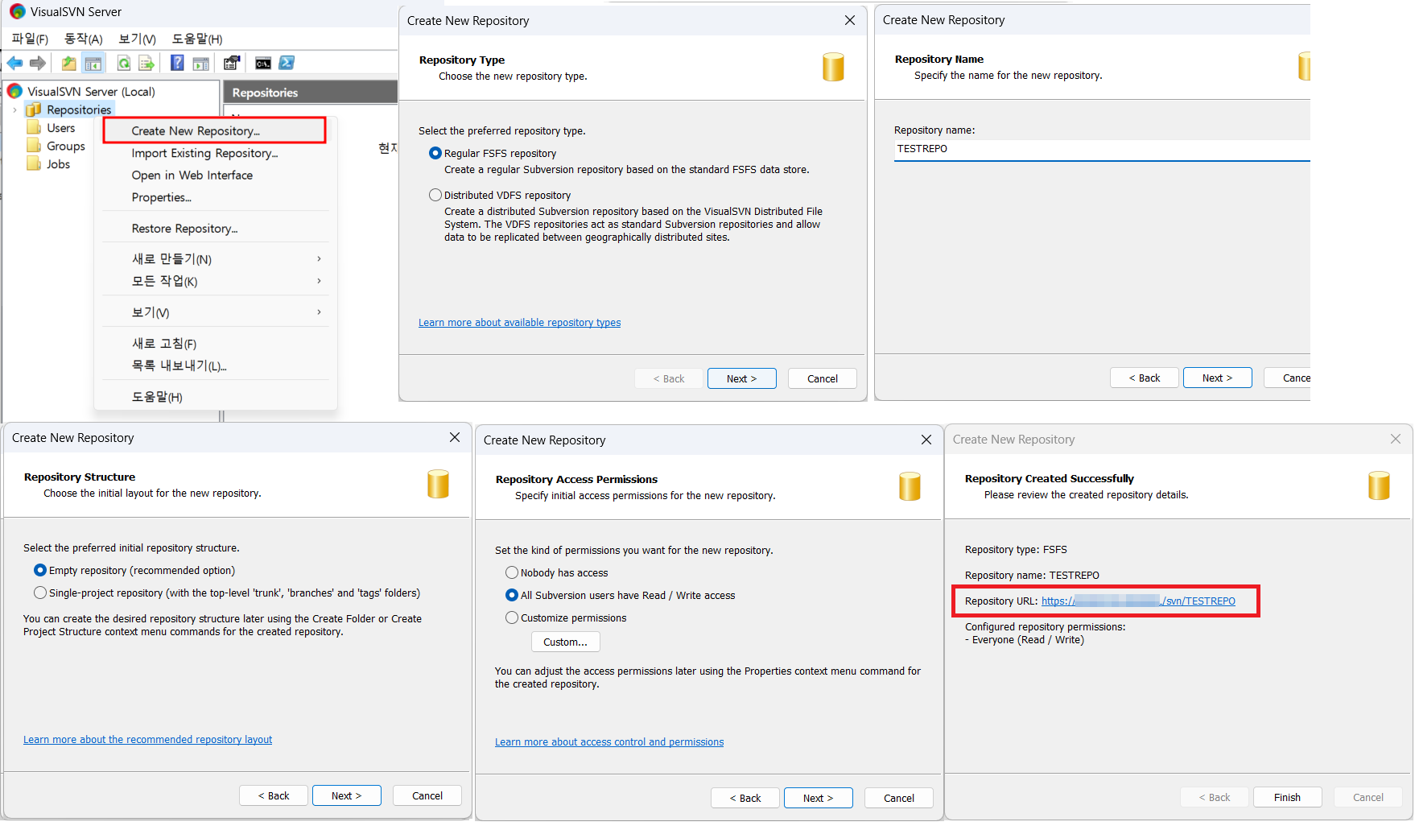This screenshot has height=826, width=1415.
Task: Click the Repository name input field containing TESTREPO
Action: pos(1102,149)
